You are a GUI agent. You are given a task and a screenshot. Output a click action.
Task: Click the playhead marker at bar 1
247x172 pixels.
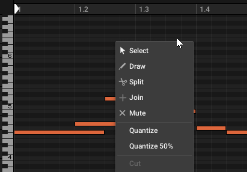17,9
